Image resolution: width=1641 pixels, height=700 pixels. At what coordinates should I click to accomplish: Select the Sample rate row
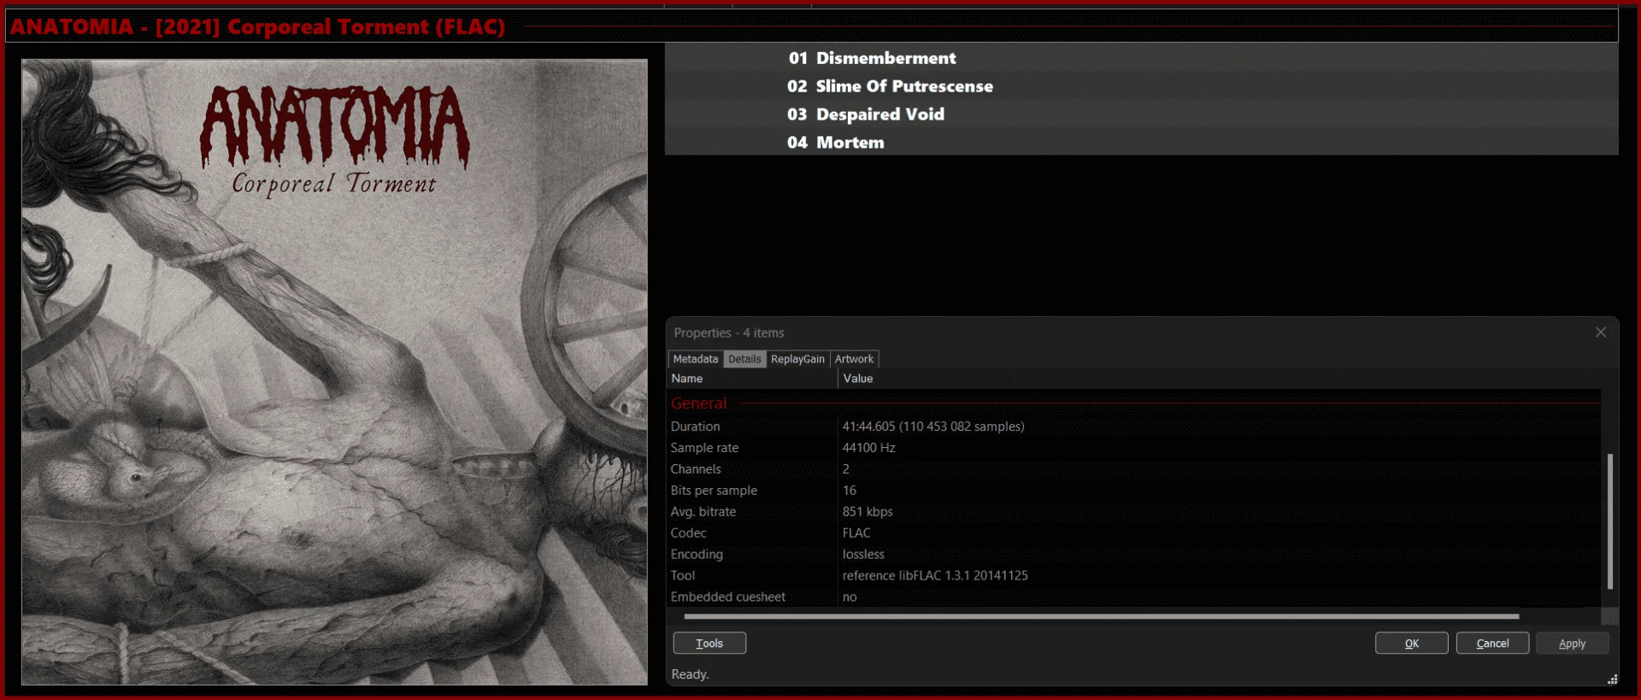click(1133, 448)
